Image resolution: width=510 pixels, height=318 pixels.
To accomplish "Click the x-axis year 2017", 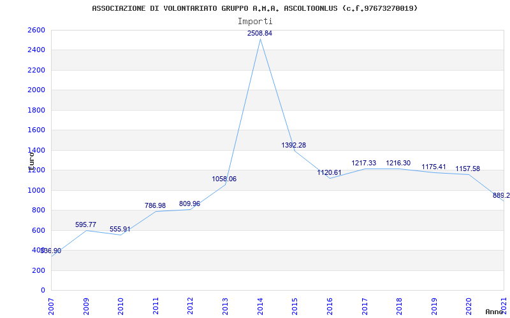I will click(x=364, y=307).
